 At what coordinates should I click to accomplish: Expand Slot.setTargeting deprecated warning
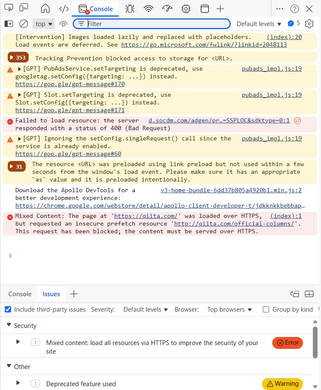click(19, 95)
